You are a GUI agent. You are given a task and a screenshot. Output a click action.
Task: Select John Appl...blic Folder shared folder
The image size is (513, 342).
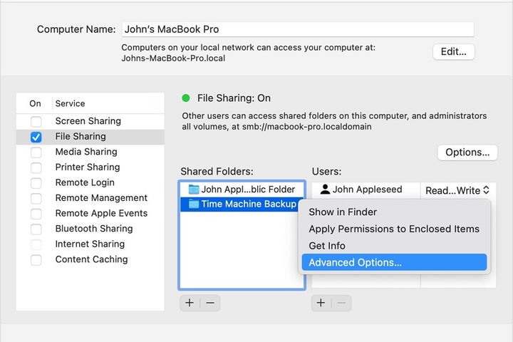pyautogui.click(x=242, y=190)
